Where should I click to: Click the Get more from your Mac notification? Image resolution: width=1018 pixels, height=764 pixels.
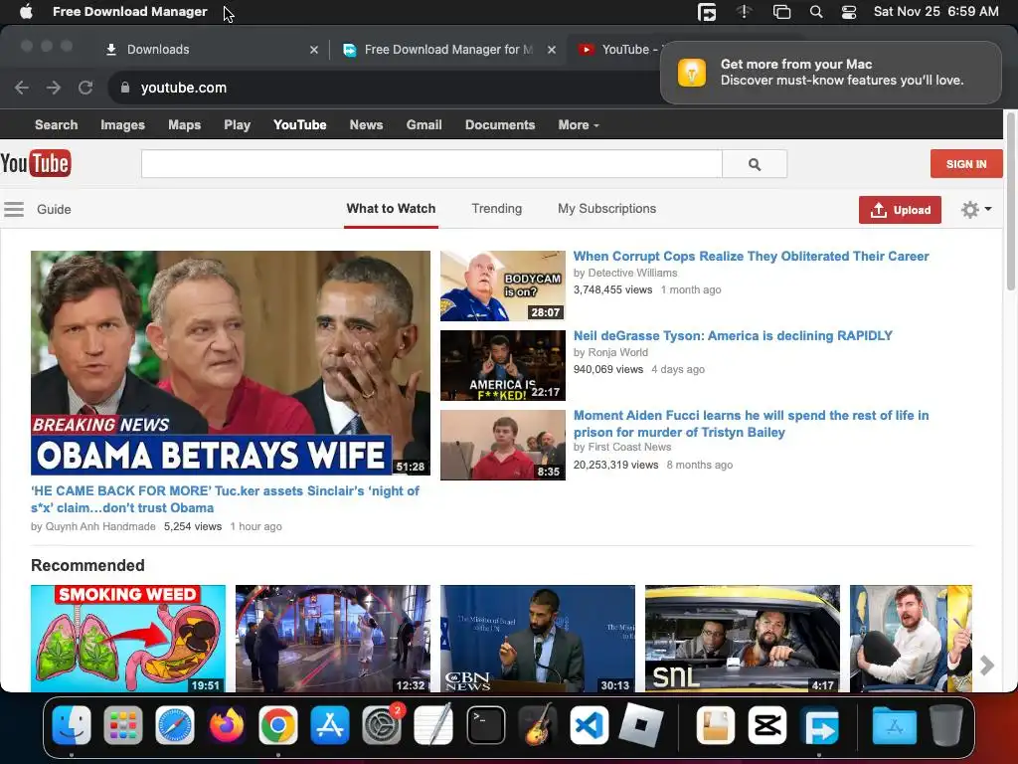click(x=830, y=72)
